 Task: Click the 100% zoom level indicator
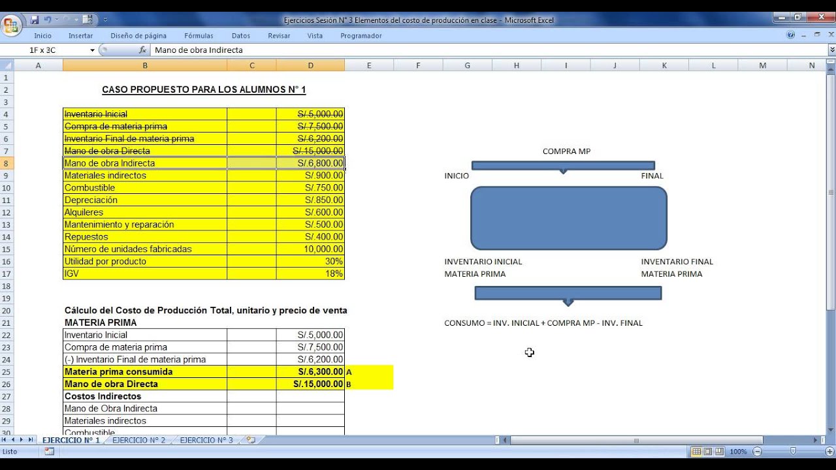(x=738, y=452)
